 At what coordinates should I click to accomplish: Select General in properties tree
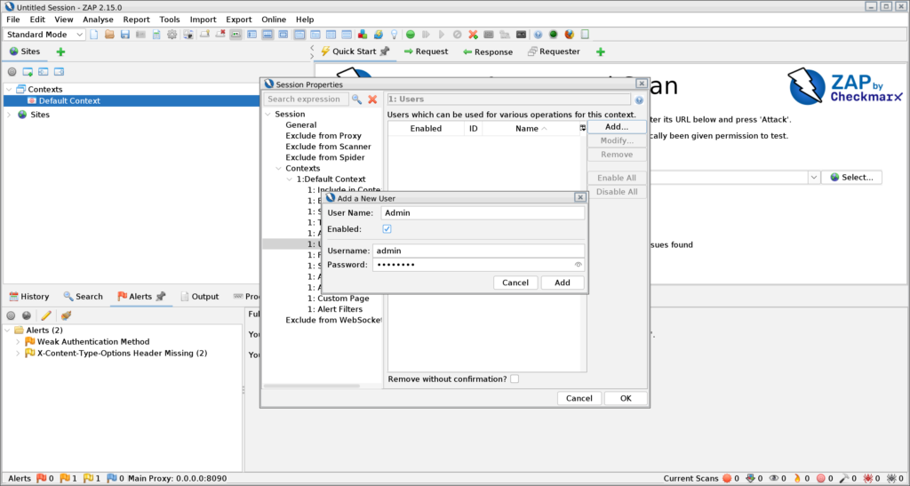tap(300, 124)
